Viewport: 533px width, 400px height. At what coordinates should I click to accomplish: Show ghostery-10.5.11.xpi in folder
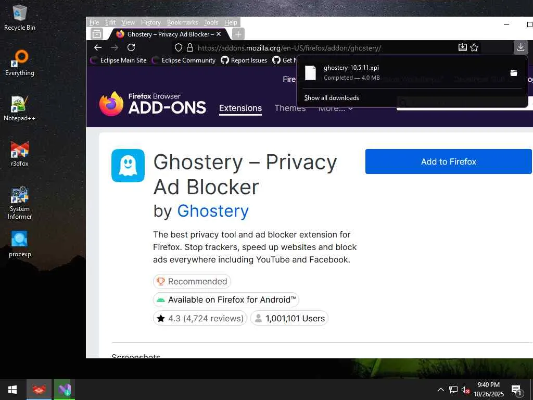click(514, 73)
